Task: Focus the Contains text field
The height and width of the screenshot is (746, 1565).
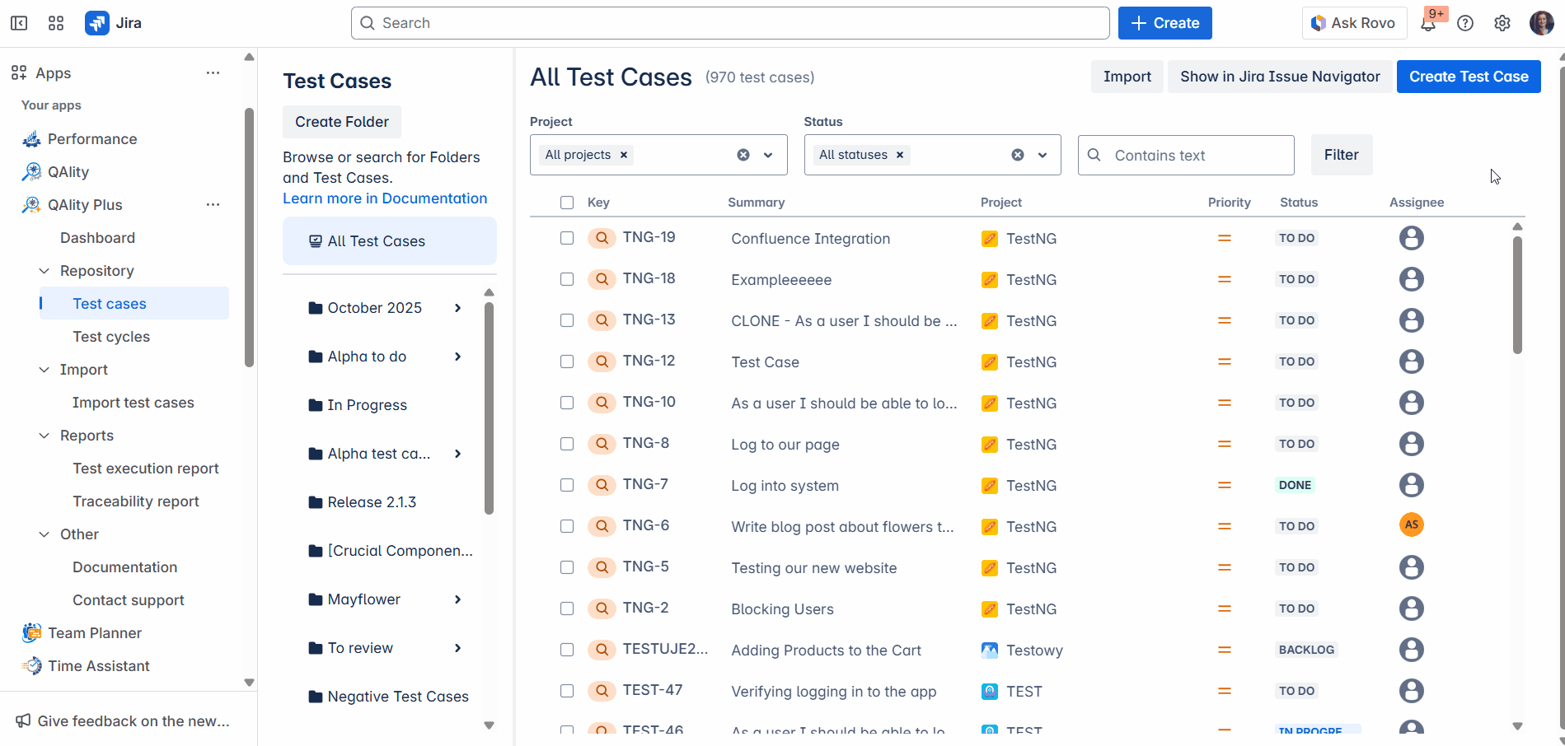Action: click(x=1186, y=155)
